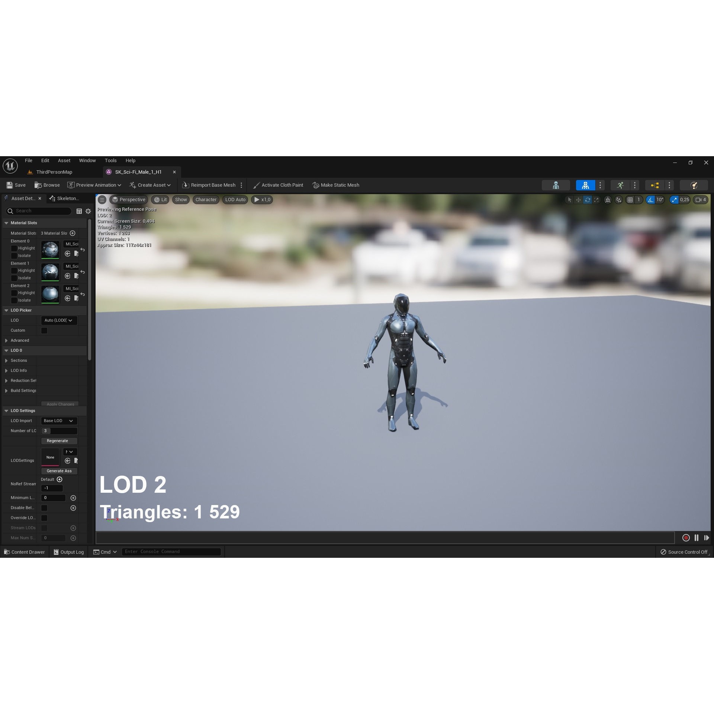Open the LOD Auto viewport menu
714x714 pixels.
(x=235, y=200)
